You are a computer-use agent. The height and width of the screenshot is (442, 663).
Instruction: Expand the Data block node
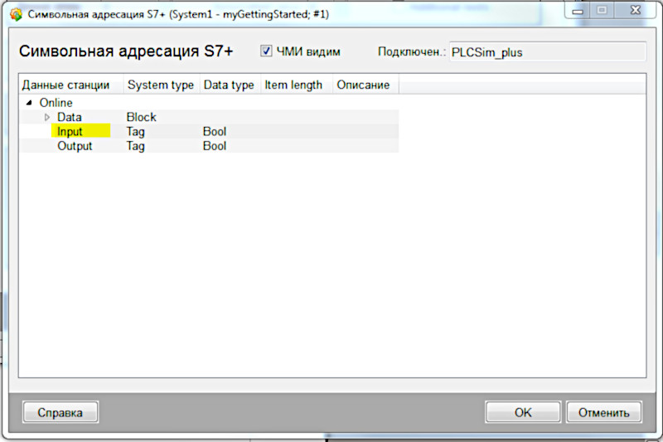point(47,117)
